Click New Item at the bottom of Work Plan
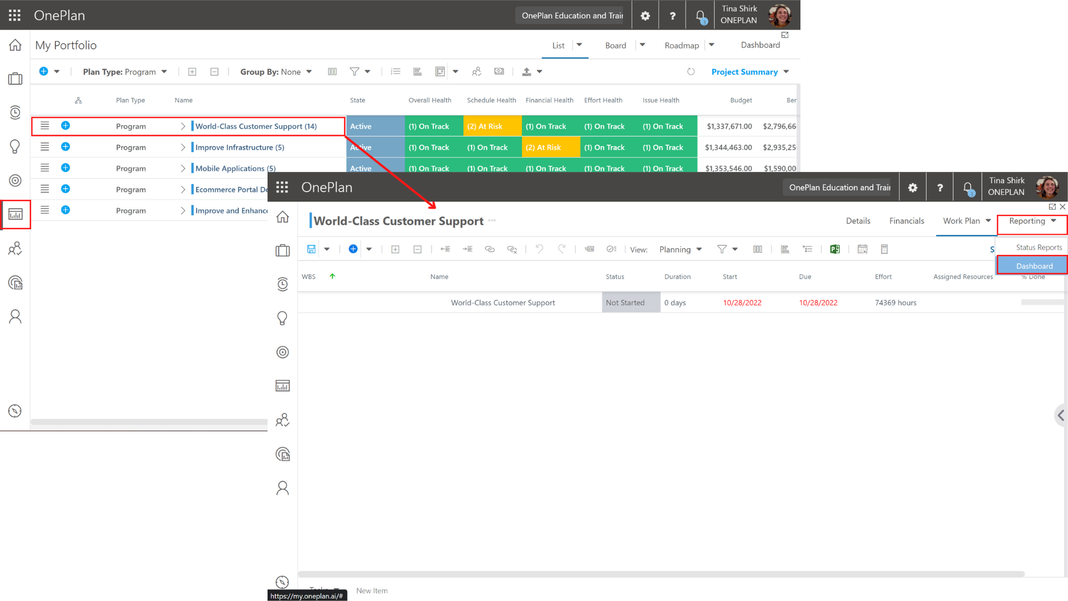1068x601 pixels. tap(372, 591)
